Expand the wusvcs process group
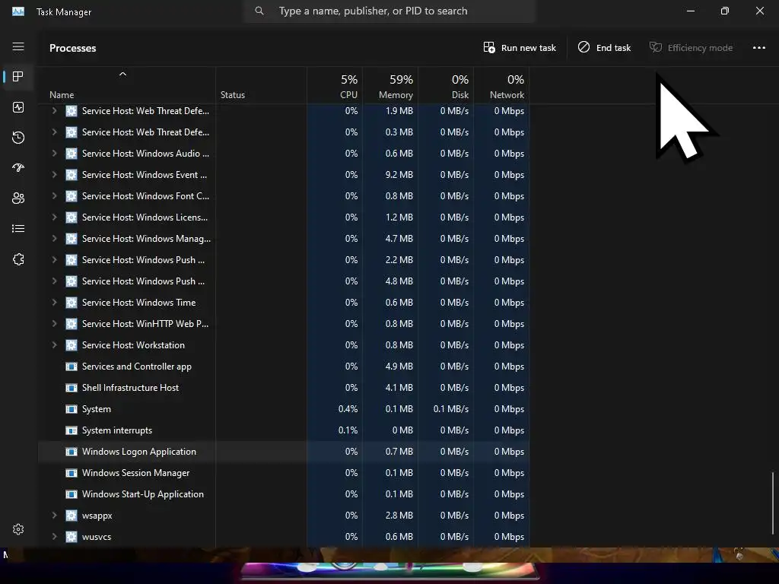 click(x=54, y=537)
